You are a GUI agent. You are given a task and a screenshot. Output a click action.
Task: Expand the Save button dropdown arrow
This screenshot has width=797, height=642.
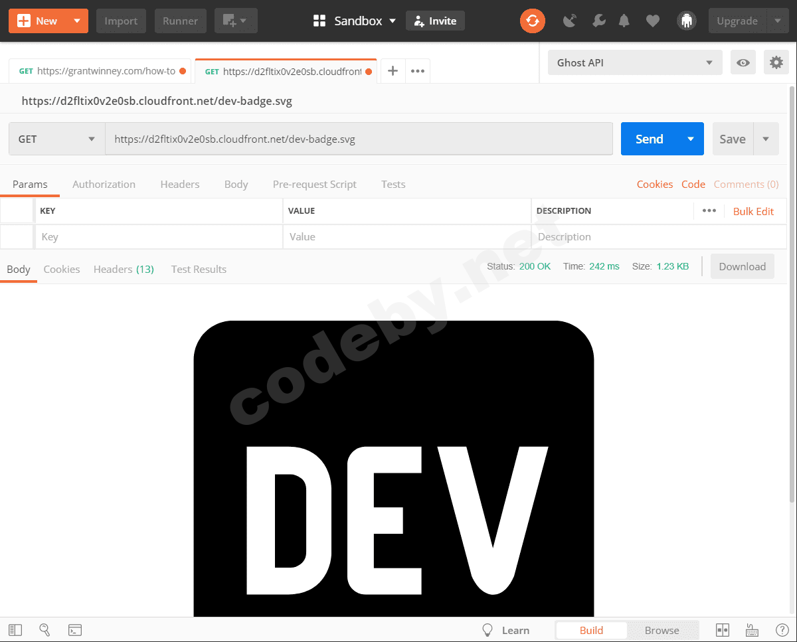[x=766, y=139]
